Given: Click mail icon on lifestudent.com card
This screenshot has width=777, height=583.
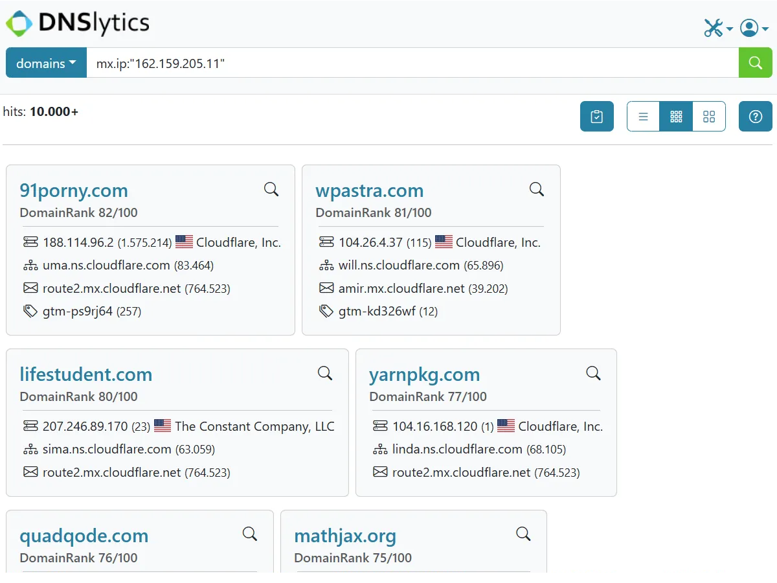Looking at the screenshot, I should 30,472.
